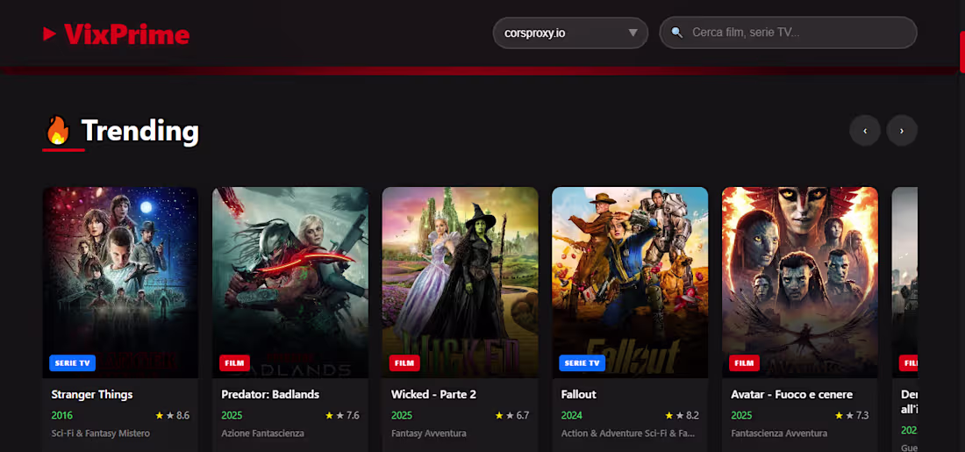Click year 2025 on Predator: Badlands
Image resolution: width=965 pixels, height=452 pixels.
[x=232, y=416]
